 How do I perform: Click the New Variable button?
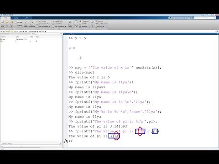[41, 21]
